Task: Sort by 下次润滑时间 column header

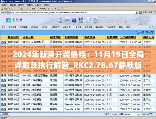Action: pyautogui.click(x=128, y=37)
